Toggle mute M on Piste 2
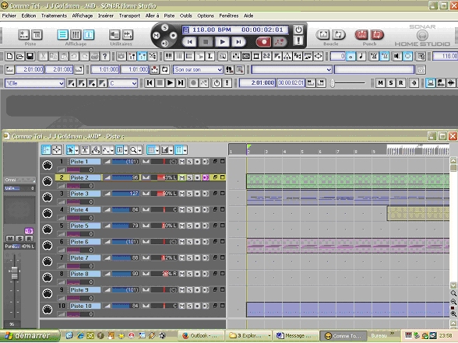The width and height of the screenshot is (458, 343). click(182, 177)
